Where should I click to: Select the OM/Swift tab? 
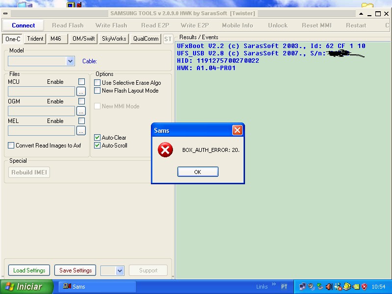(x=83, y=39)
